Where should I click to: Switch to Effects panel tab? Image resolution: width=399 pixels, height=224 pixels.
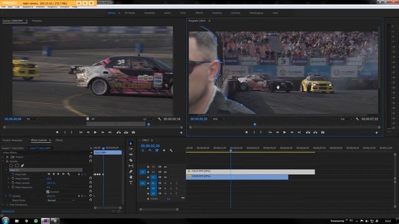pos(59,140)
